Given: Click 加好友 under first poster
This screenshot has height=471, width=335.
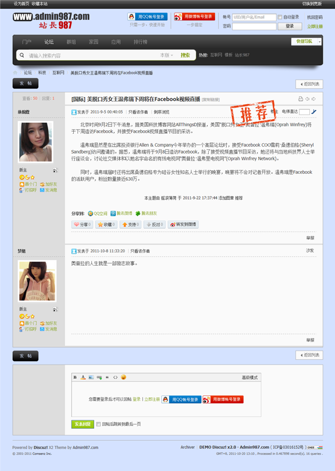Looking at the screenshot, I should [48, 184].
